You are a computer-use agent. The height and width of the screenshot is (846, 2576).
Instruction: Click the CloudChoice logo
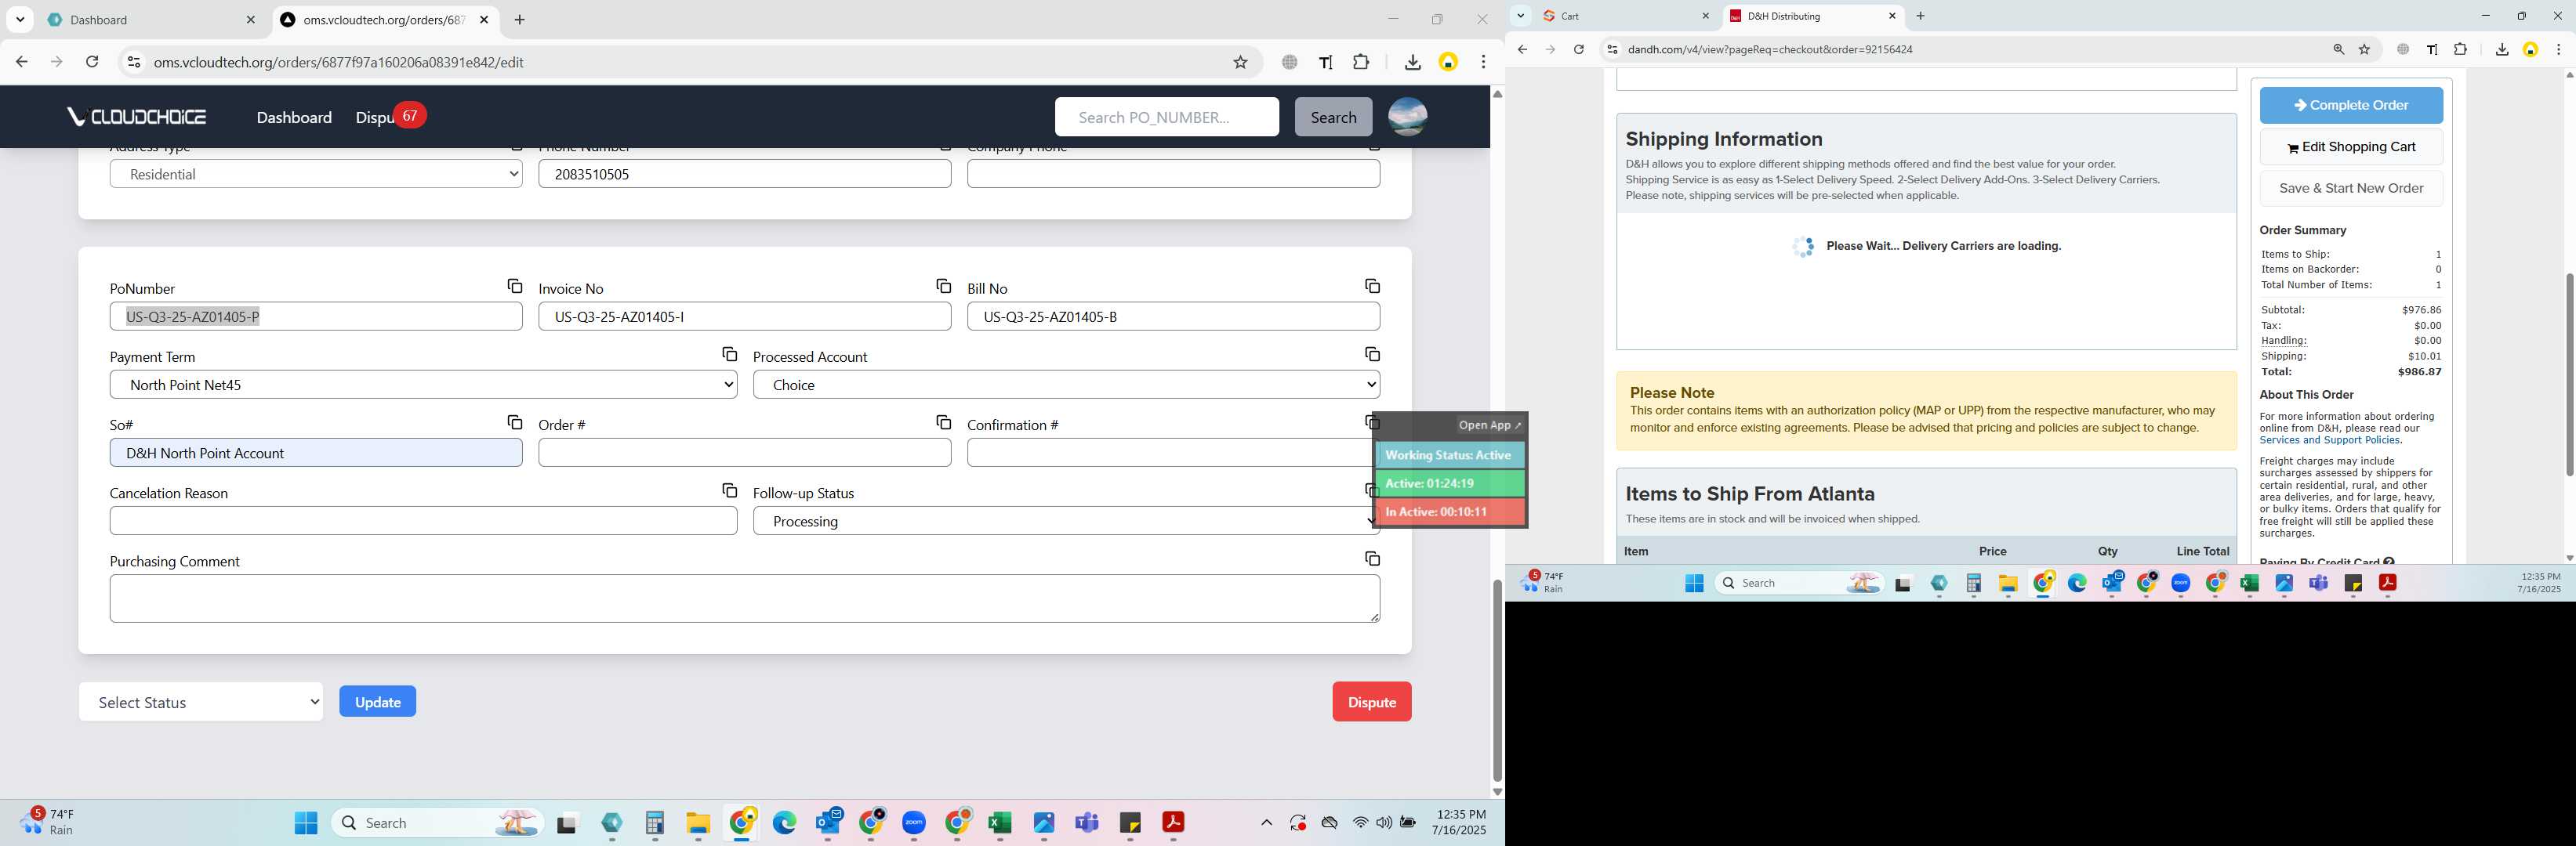point(136,117)
